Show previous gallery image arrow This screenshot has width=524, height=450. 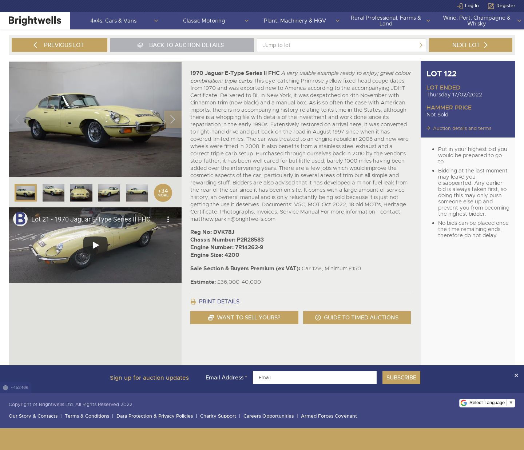[17, 119]
